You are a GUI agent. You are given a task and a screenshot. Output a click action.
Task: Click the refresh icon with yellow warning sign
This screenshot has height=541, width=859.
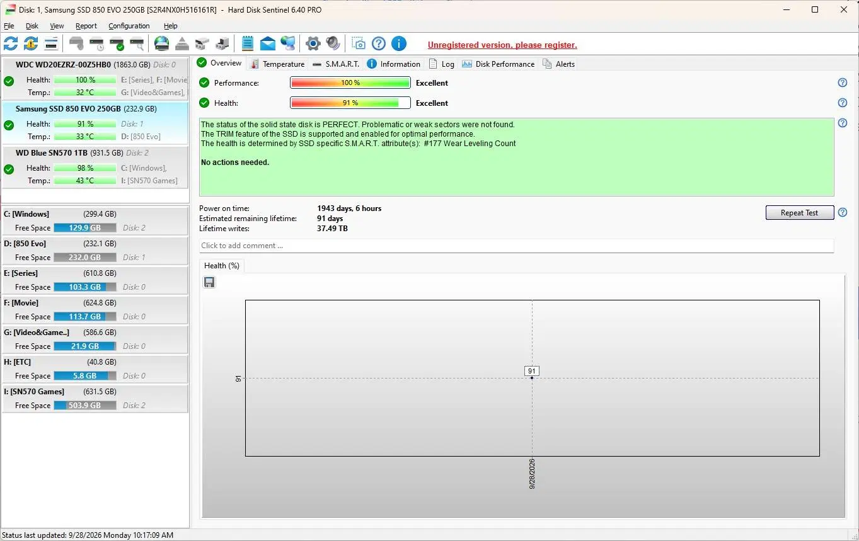[x=31, y=43]
